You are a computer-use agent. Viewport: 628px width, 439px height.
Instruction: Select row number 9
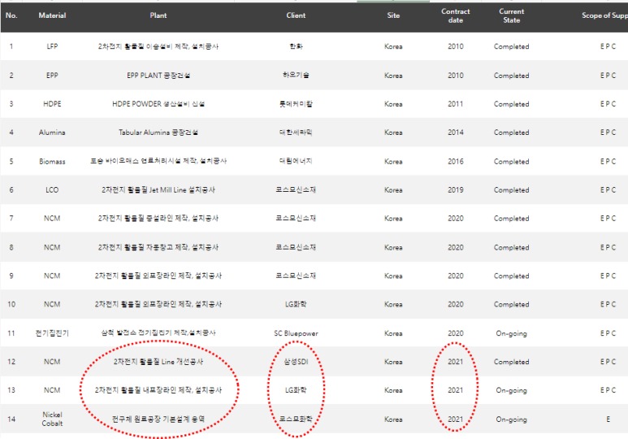tap(11, 276)
